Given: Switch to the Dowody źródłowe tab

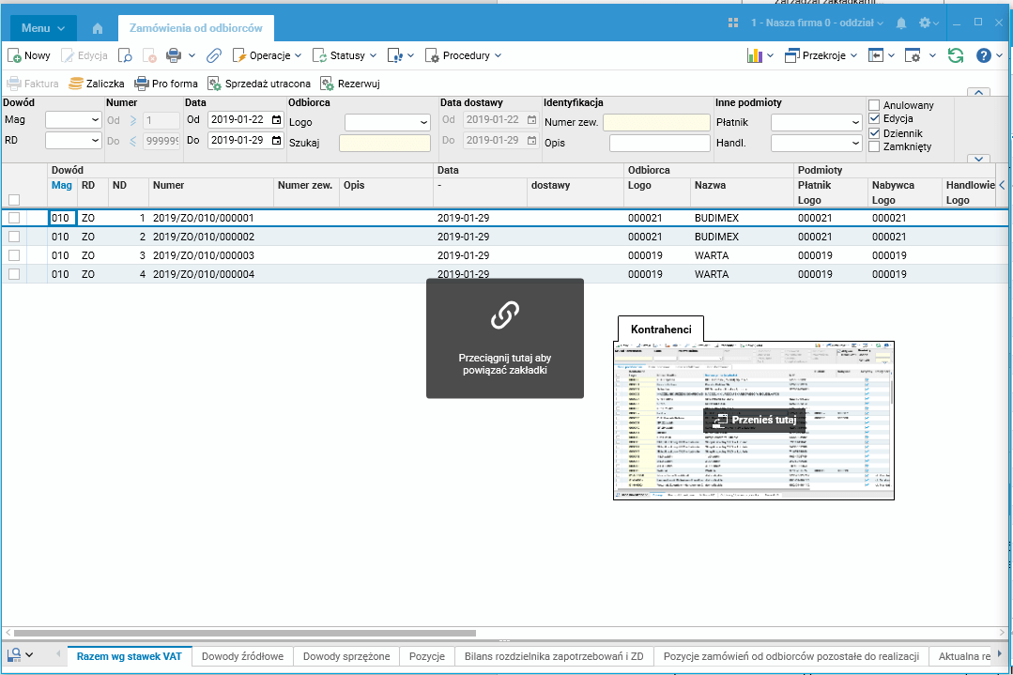Looking at the screenshot, I should (x=242, y=656).
